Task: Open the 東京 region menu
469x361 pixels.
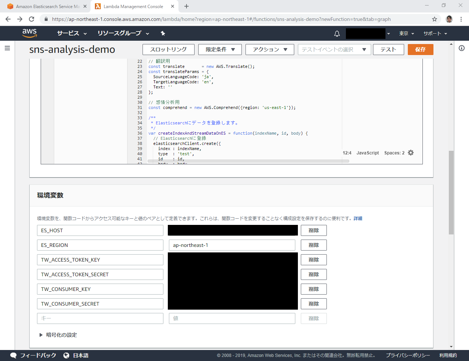Action: tap(406, 33)
